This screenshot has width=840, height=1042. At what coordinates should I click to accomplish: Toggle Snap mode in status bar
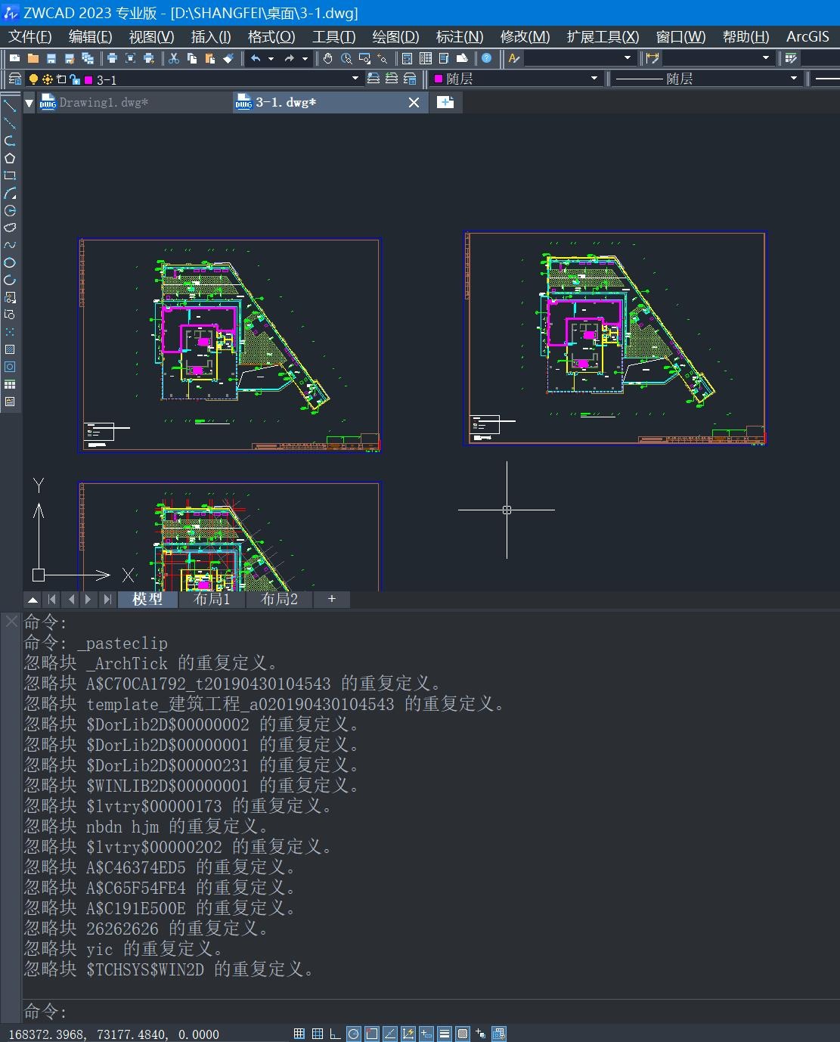pos(299,1034)
